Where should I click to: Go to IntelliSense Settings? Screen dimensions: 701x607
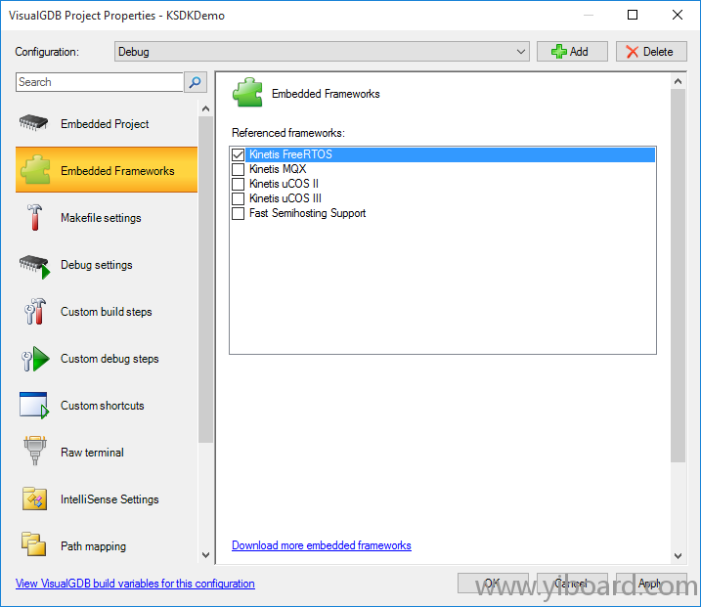tap(107, 499)
